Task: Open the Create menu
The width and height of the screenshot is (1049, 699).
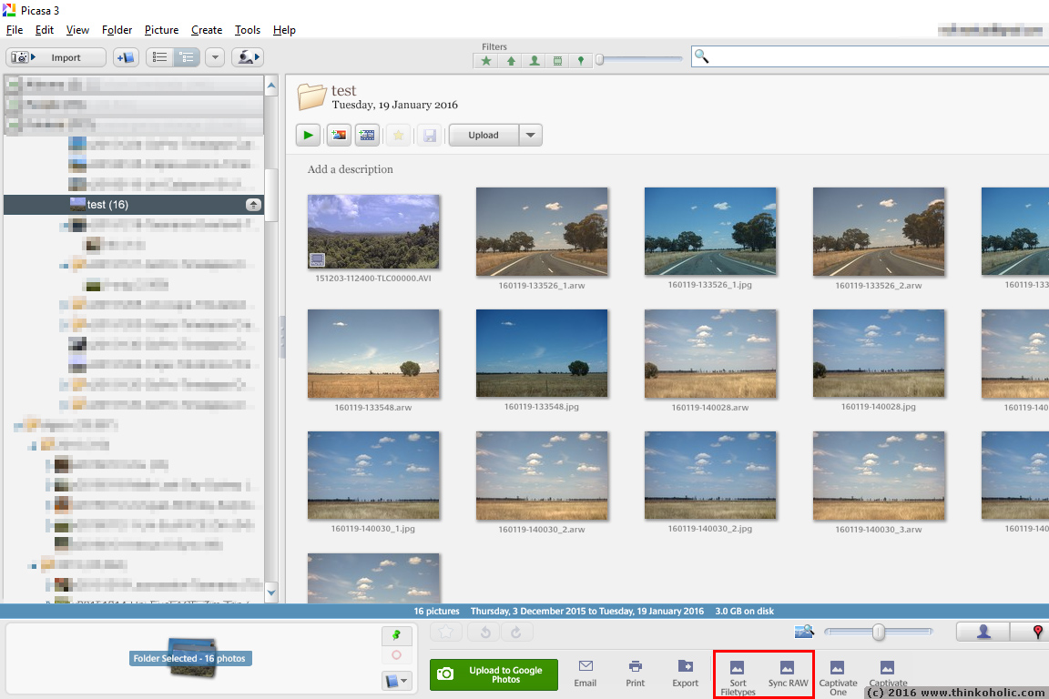Action: coord(207,30)
